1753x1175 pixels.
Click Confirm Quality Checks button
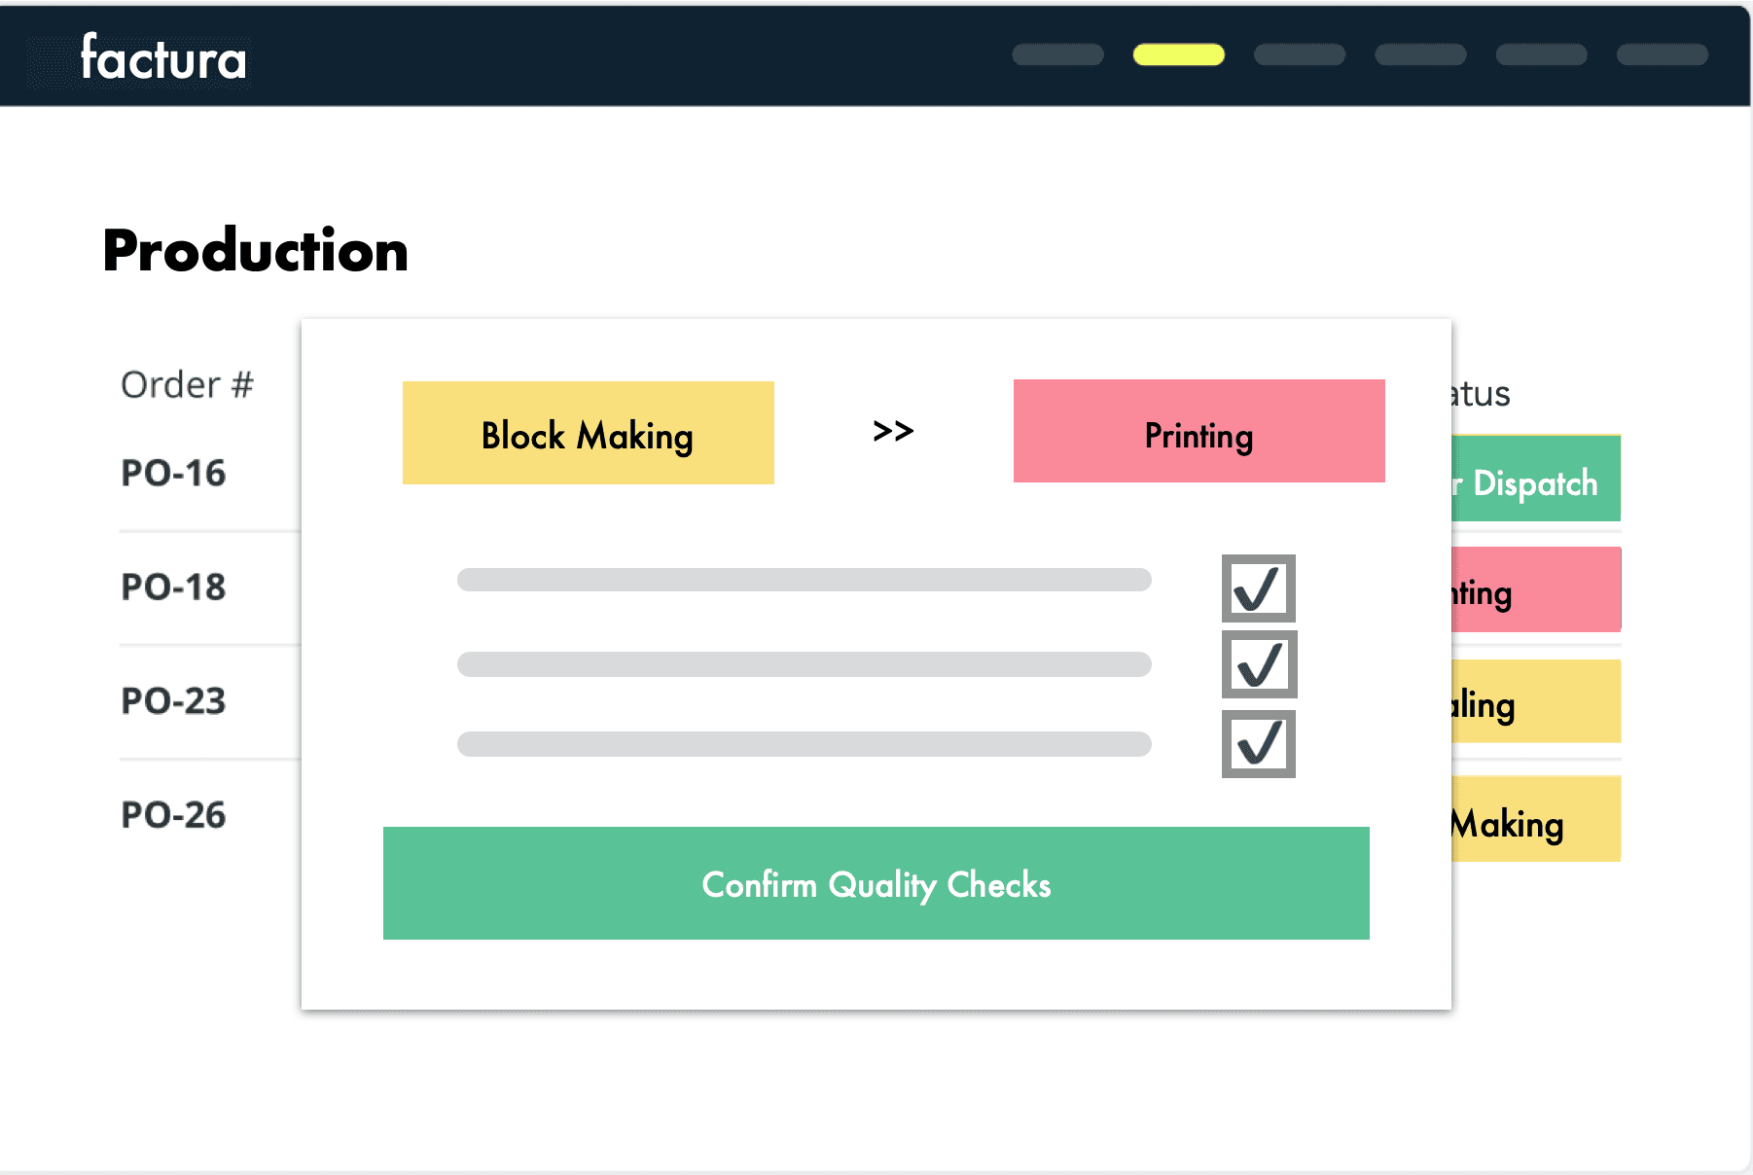[x=876, y=883]
